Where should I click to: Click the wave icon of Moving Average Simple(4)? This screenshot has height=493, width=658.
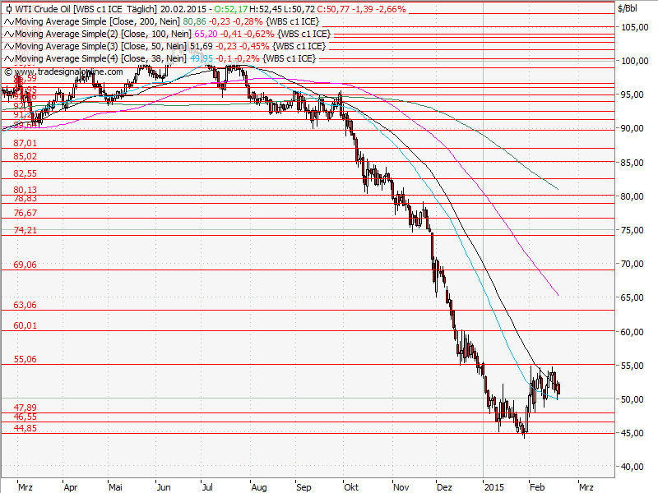click(7, 58)
